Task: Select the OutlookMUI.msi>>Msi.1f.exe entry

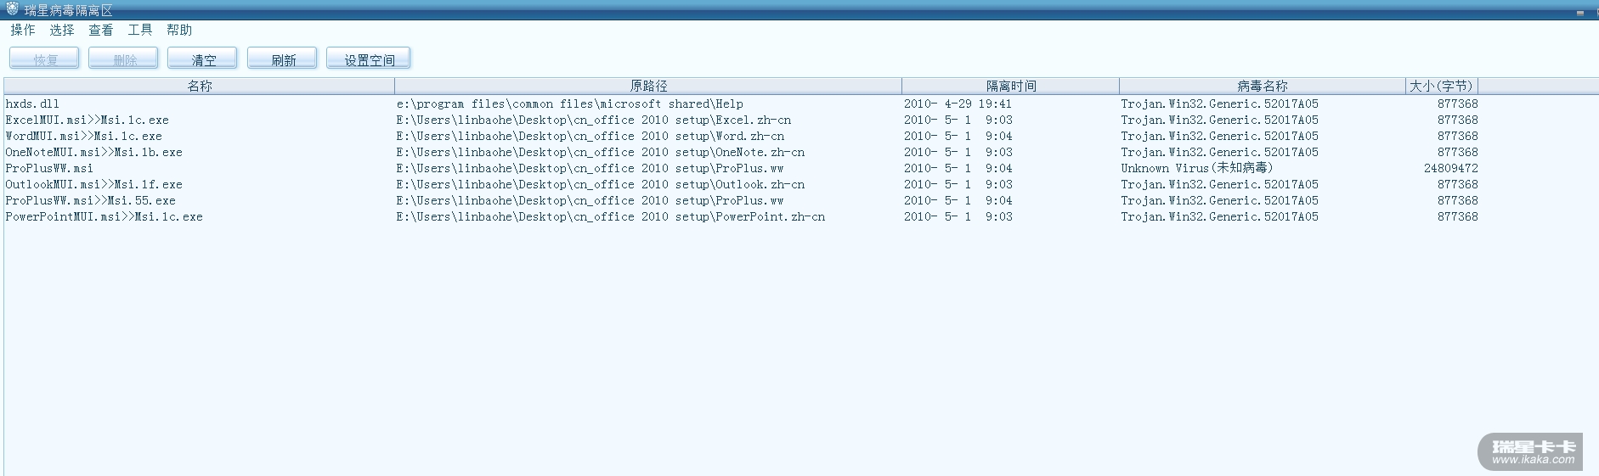Action: pos(94,184)
